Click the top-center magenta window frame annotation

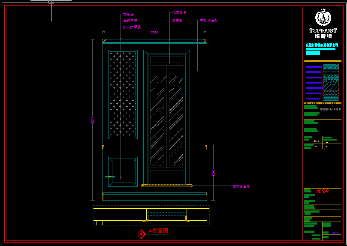(179, 13)
